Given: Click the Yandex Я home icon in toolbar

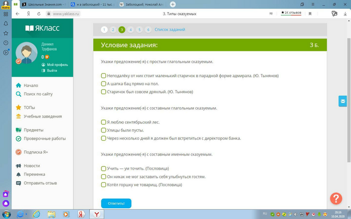Looking at the screenshot, I should point(29,14).
